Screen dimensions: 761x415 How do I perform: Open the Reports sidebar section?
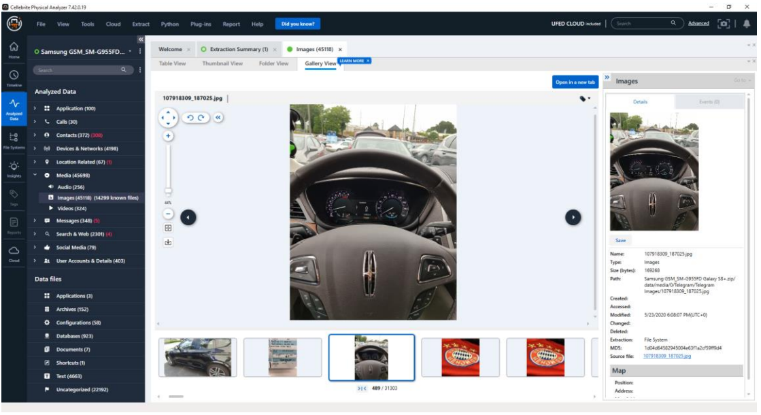(x=14, y=225)
